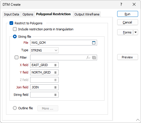The image size is (141, 123).
Task: Enable Include restriction points in triangulation
Action: pos(15,29)
